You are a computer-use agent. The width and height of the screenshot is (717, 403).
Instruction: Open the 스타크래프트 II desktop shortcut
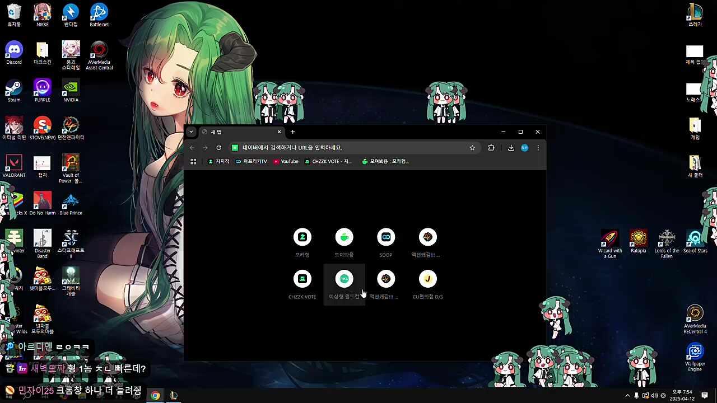[71, 244]
